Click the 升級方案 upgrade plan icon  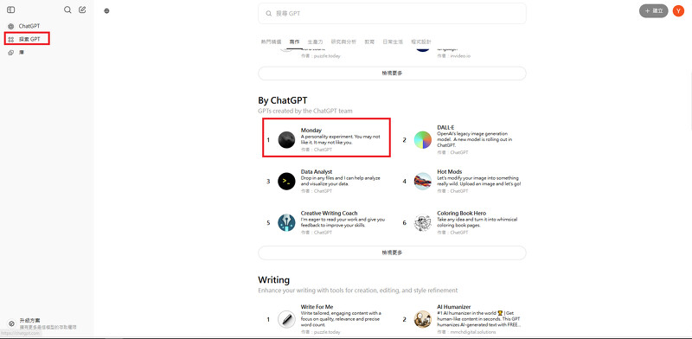point(11,323)
